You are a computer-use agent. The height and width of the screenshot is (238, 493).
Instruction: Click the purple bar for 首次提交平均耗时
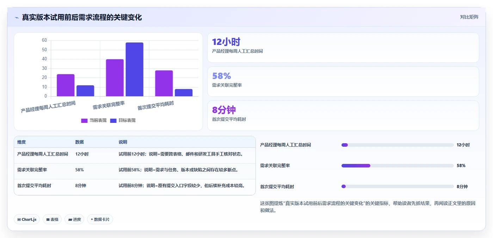[164, 83]
